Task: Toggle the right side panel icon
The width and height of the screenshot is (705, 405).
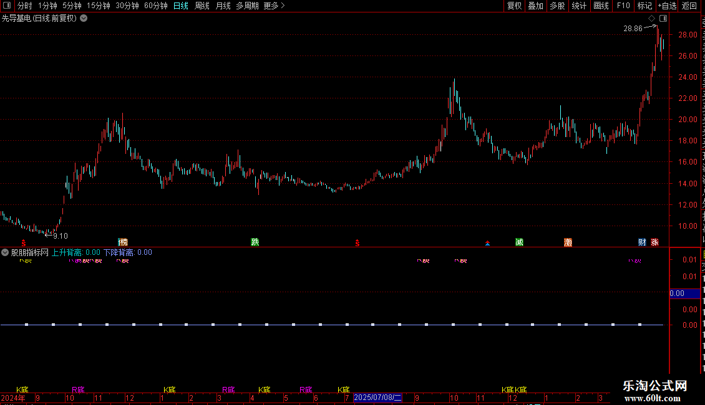Action: click(x=663, y=19)
